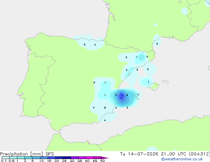Viewport: 210px width, 162px height.
Task: Click the 'Precipitation [mm] GFS' title text
Action: pyautogui.click(x=27, y=154)
